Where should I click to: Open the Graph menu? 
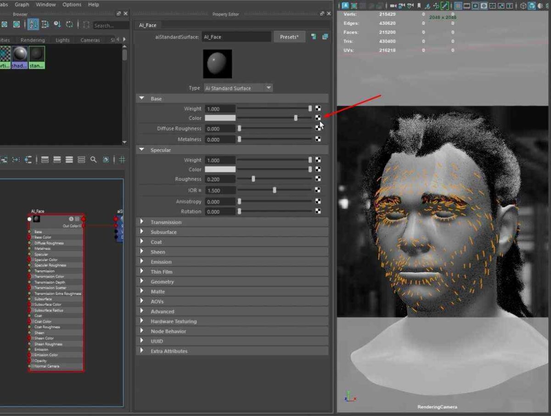point(22,4)
